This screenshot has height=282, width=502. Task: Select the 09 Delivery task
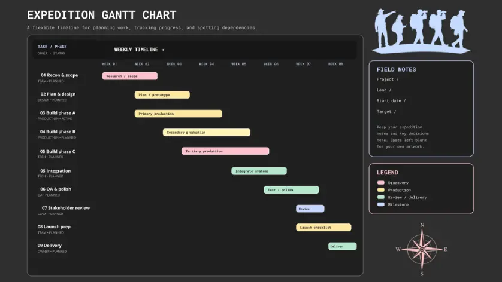(49, 246)
